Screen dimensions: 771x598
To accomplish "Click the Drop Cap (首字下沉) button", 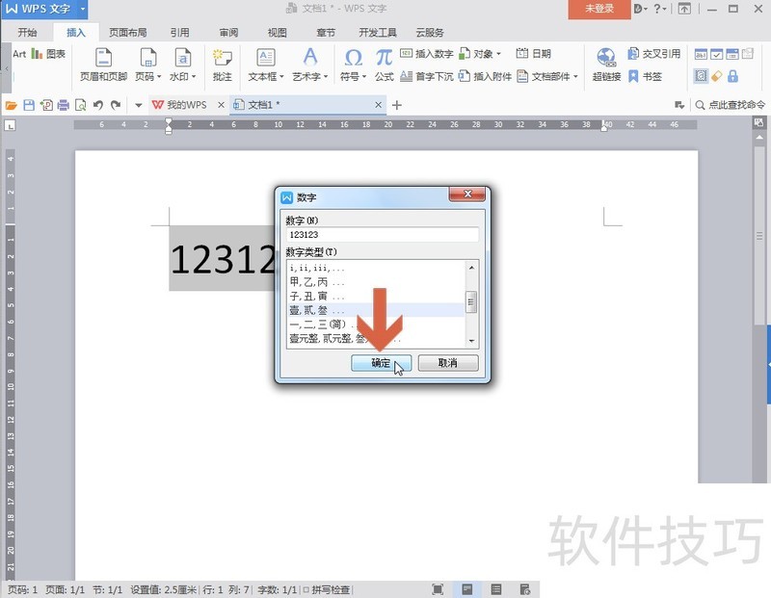I will pyautogui.click(x=427, y=76).
